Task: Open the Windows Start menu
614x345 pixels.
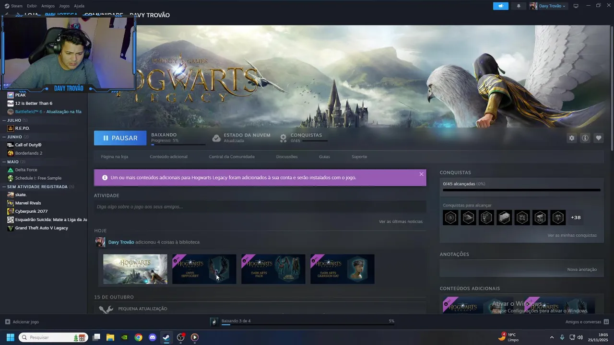Action: click(10, 337)
